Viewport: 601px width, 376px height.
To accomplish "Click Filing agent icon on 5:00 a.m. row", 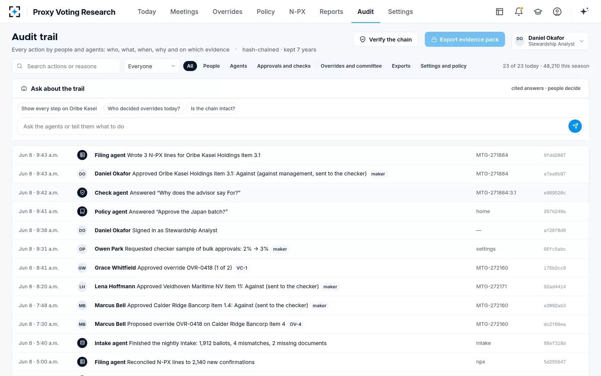I will 82,362.
